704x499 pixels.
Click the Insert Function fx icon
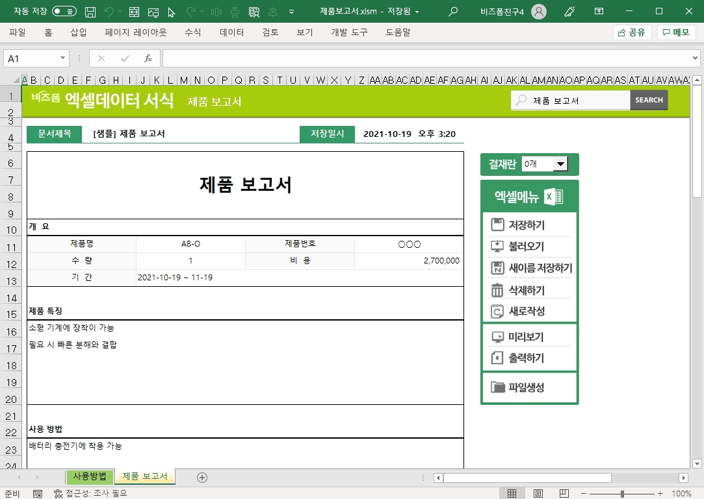(x=148, y=58)
